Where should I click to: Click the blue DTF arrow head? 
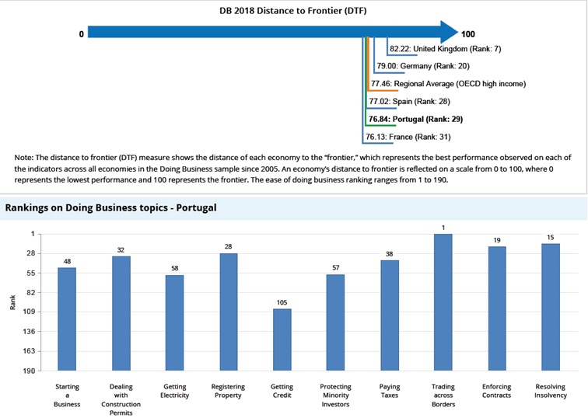coord(448,33)
